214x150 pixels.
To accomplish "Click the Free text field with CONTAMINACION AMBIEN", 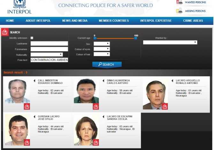I will 49,60.
